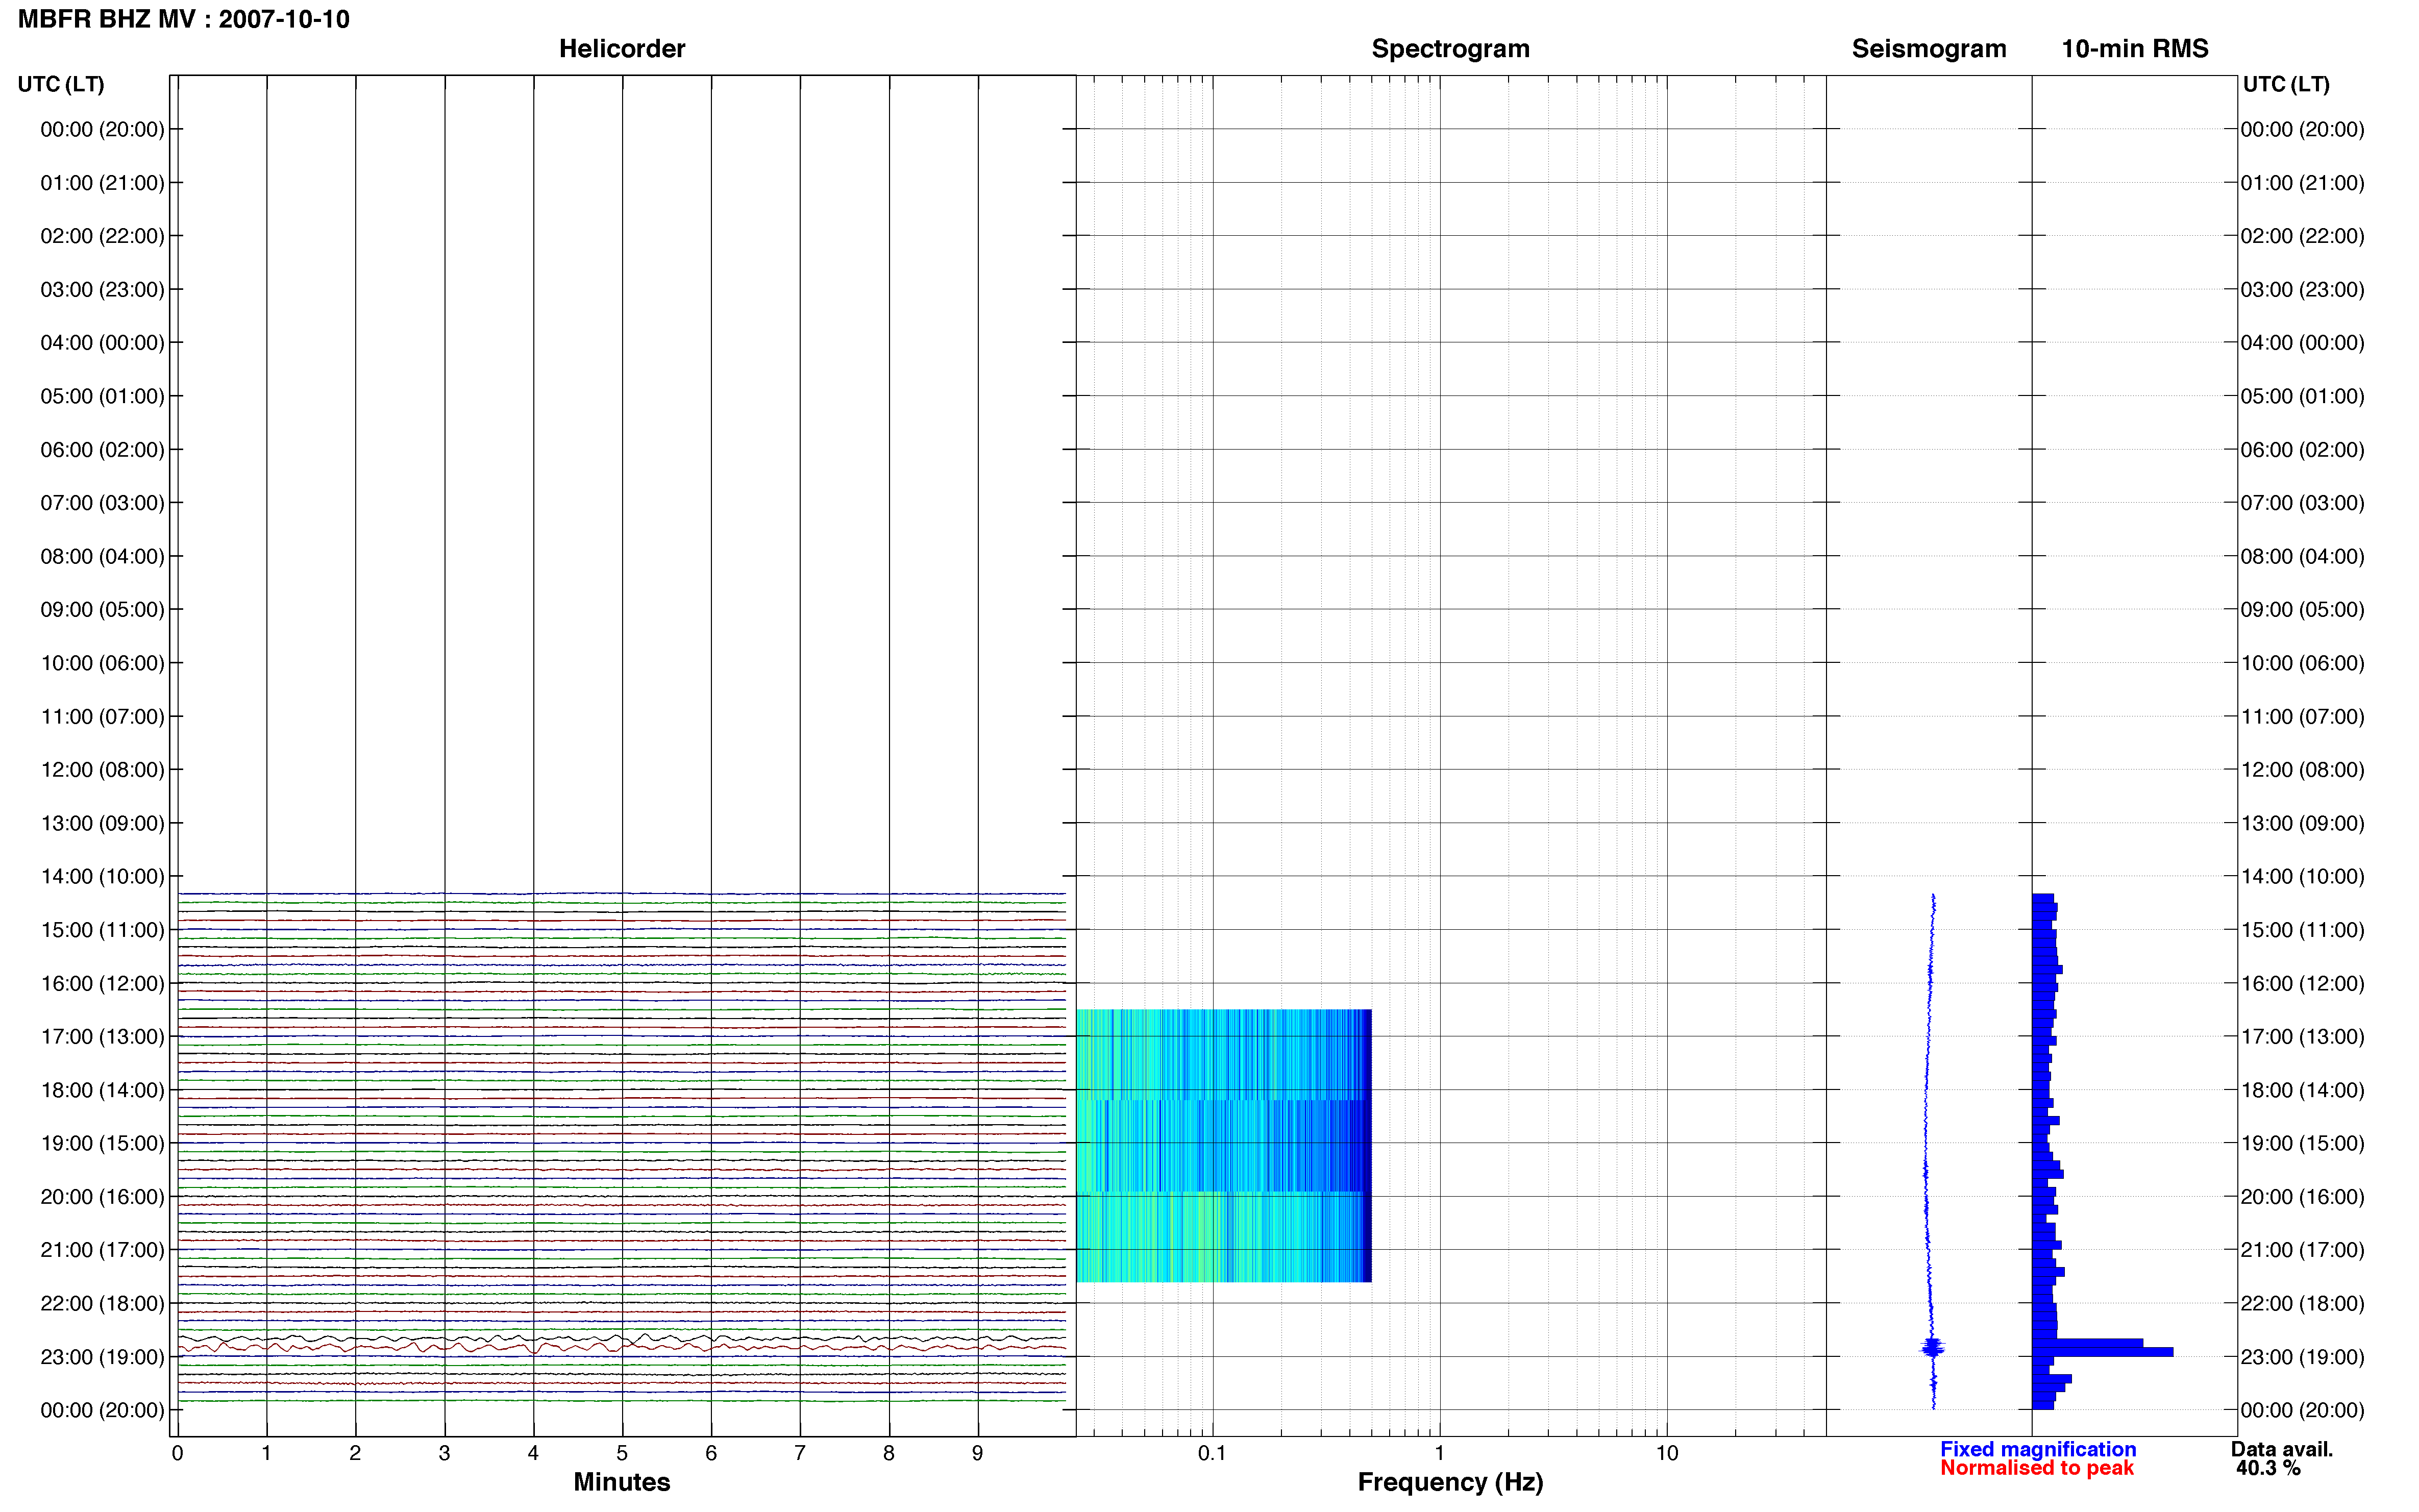This screenshot has width=2419, height=1512.
Task: Click the minute tick label '5'
Action: 622,1453
